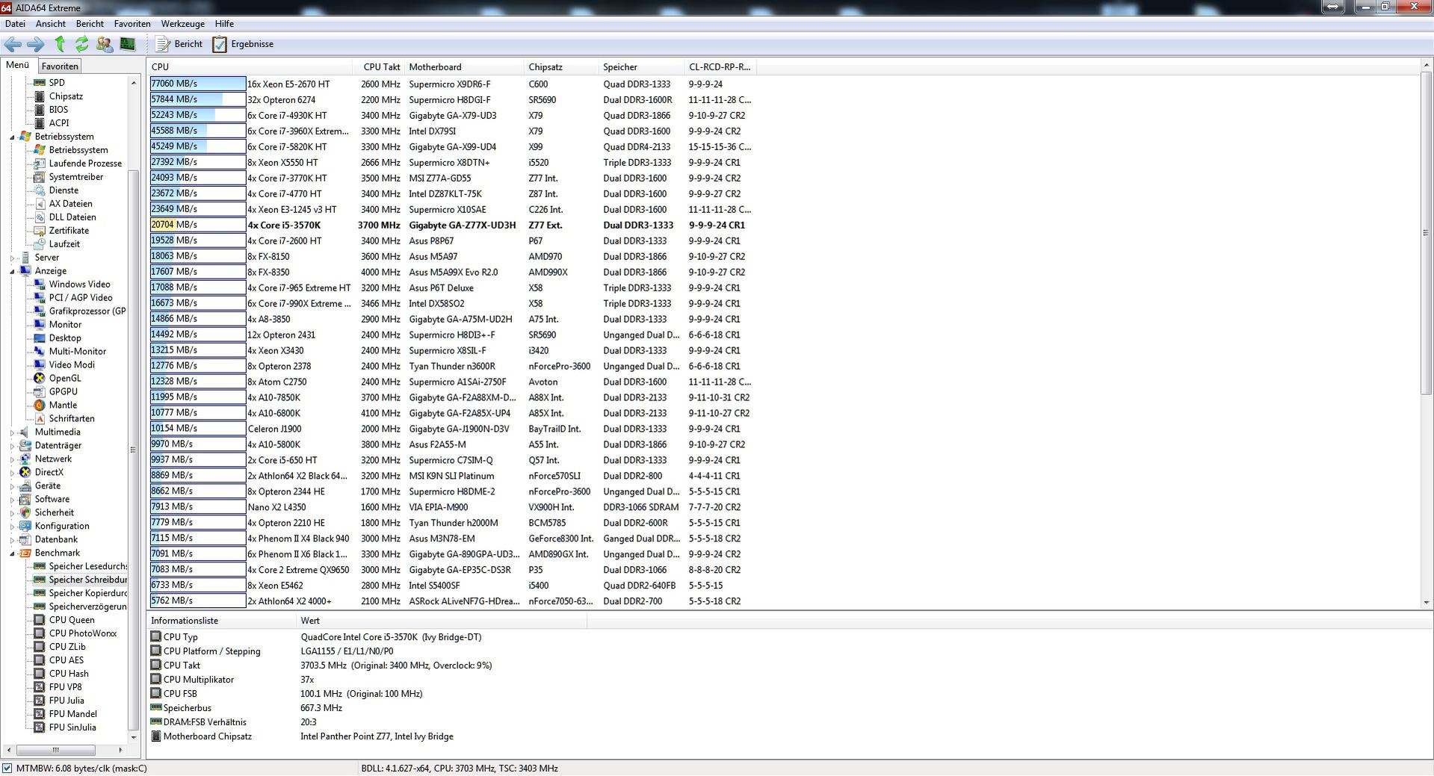Open the Datei menu
This screenshot has height=776, width=1434.
tap(15, 24)
